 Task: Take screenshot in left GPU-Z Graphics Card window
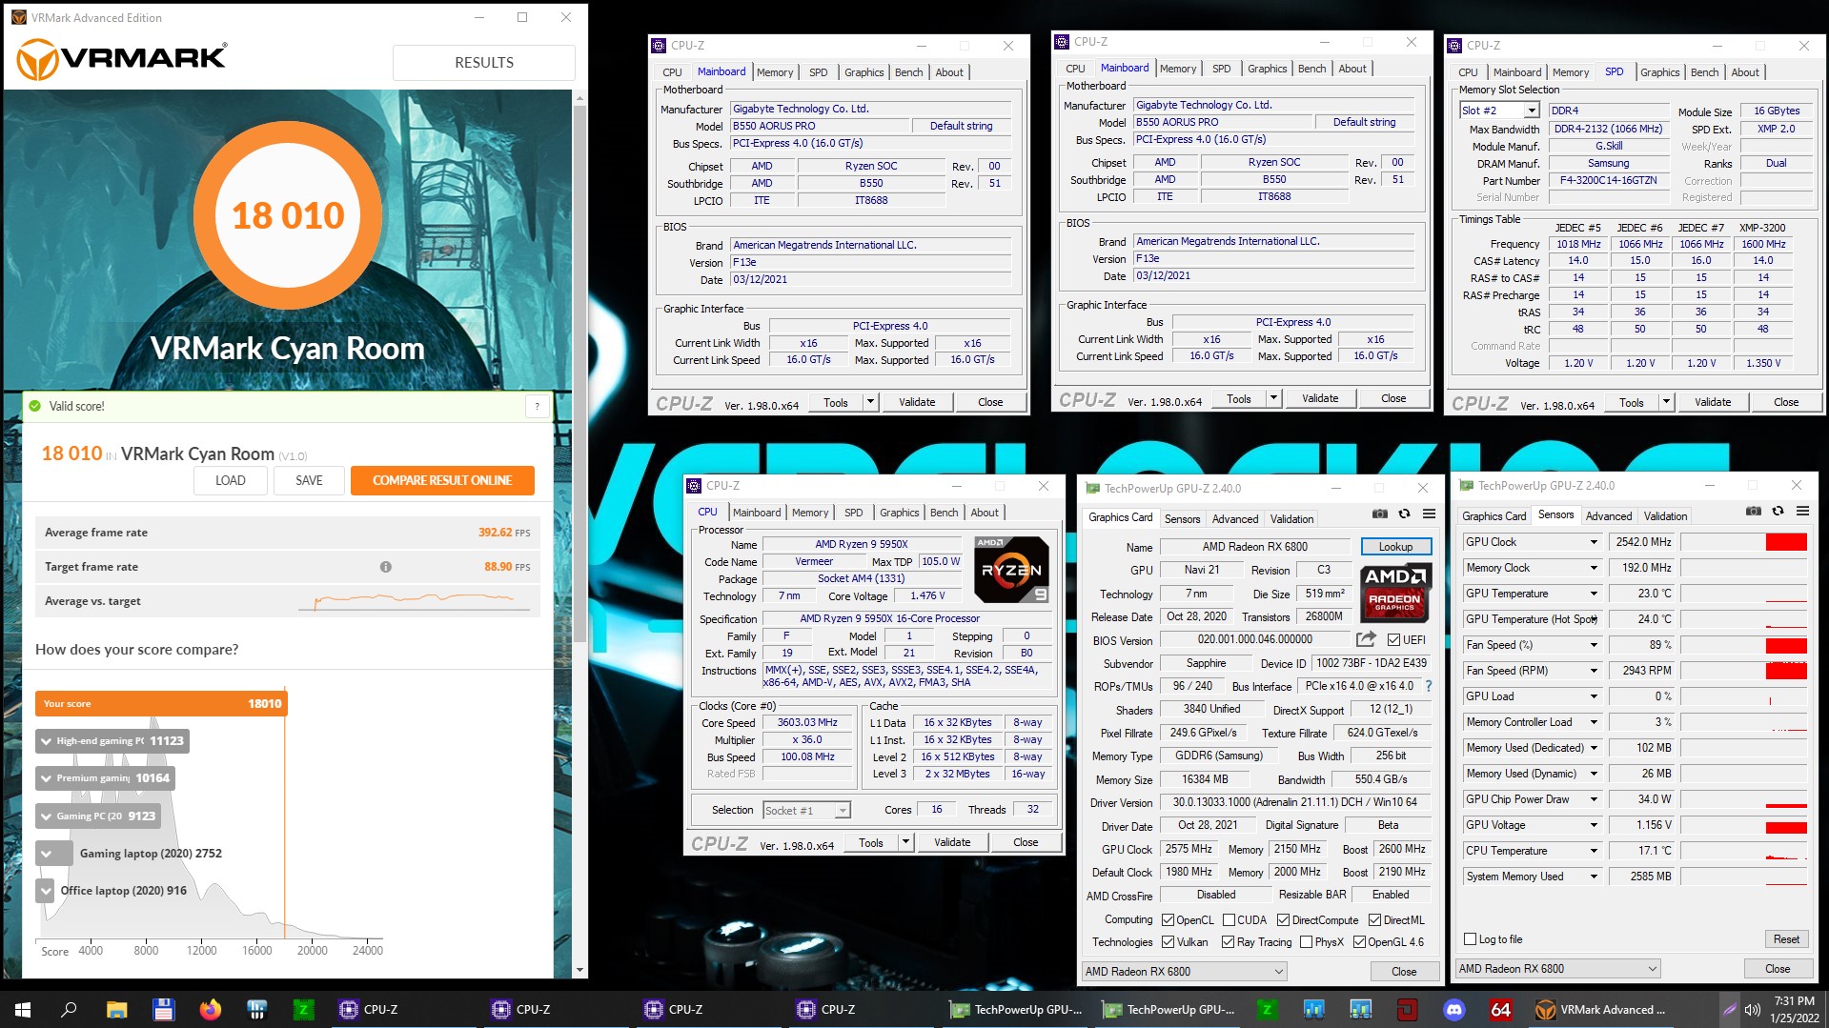point(1379,514)
